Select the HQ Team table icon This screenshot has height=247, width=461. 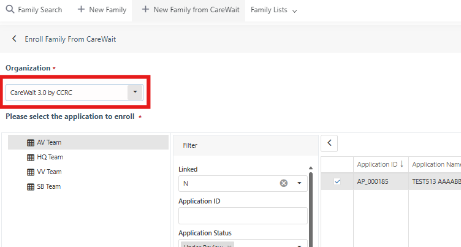pyautogui.click(x=31, y=158)
